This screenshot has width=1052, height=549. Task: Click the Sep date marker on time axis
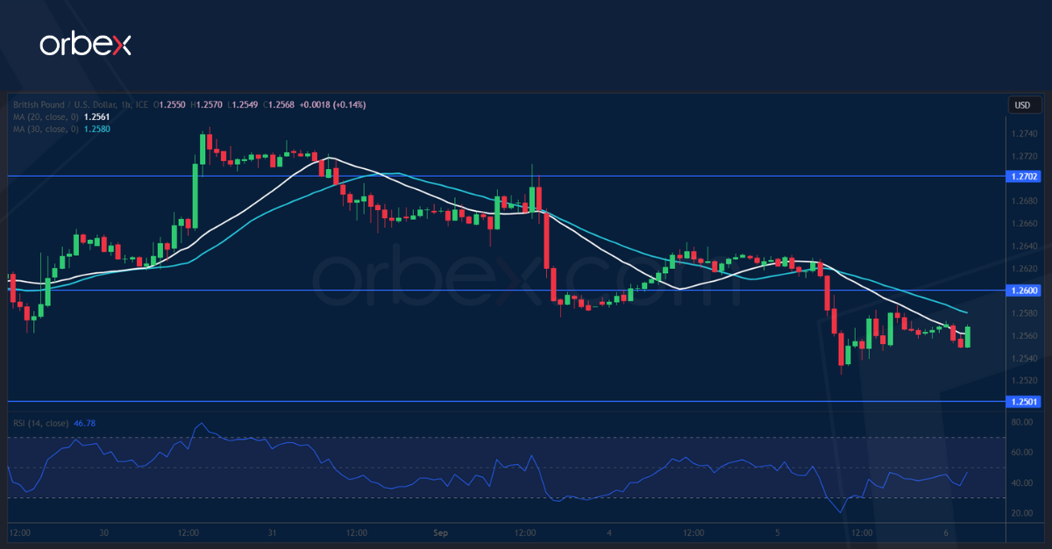point(442,532)
